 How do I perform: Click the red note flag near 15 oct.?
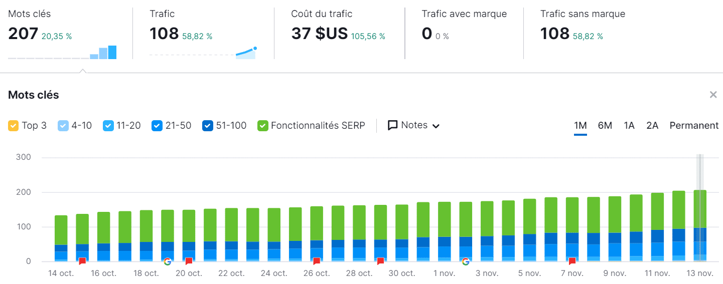click(82, 261)
